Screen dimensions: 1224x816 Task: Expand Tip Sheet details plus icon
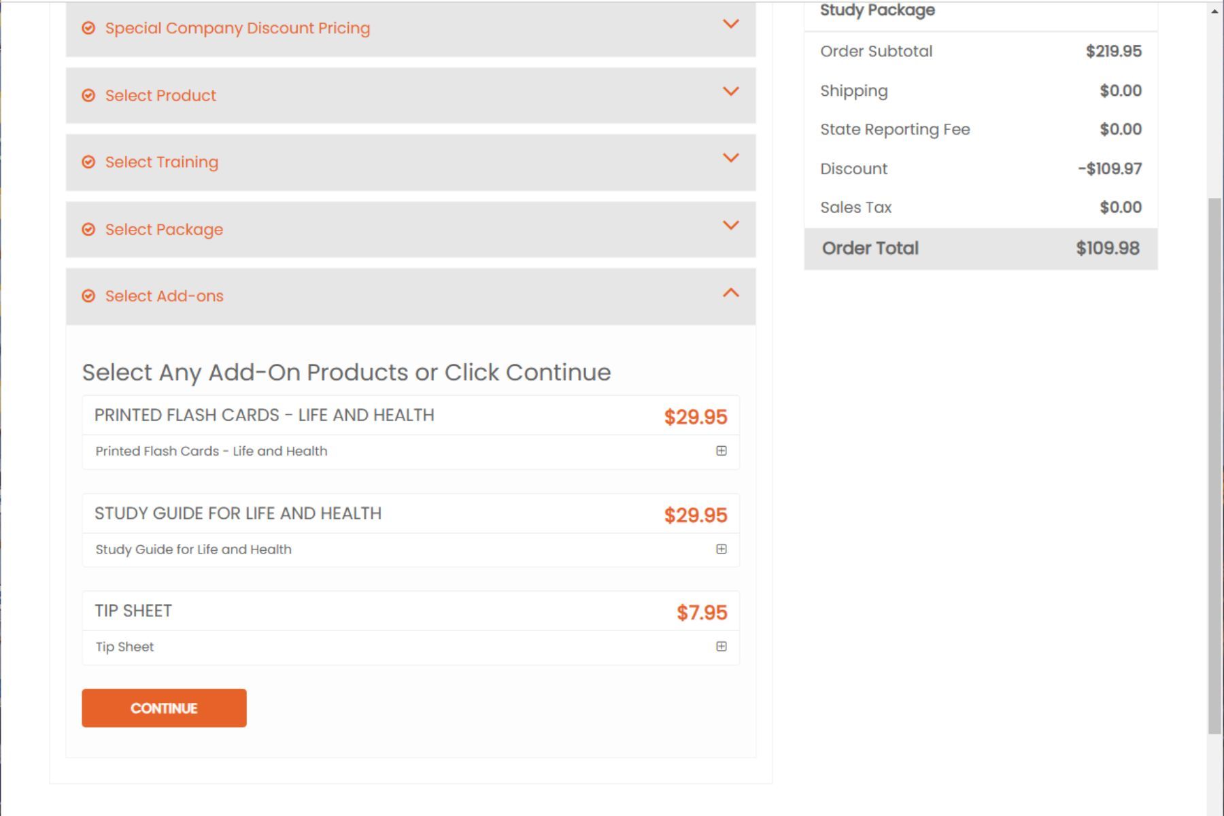pyautogui.click(x=721, y=647)
